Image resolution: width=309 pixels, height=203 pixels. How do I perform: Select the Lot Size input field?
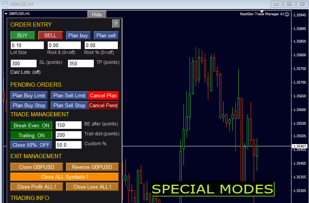coord(27,45)
